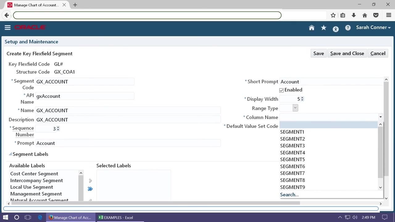The image size is (395, 222).
Task: Focus the browser address bar
Action: click(x=147, y=15)
